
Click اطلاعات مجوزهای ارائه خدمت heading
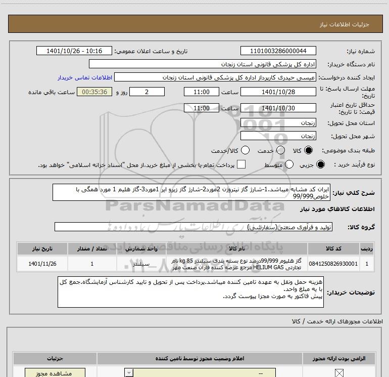337,321
